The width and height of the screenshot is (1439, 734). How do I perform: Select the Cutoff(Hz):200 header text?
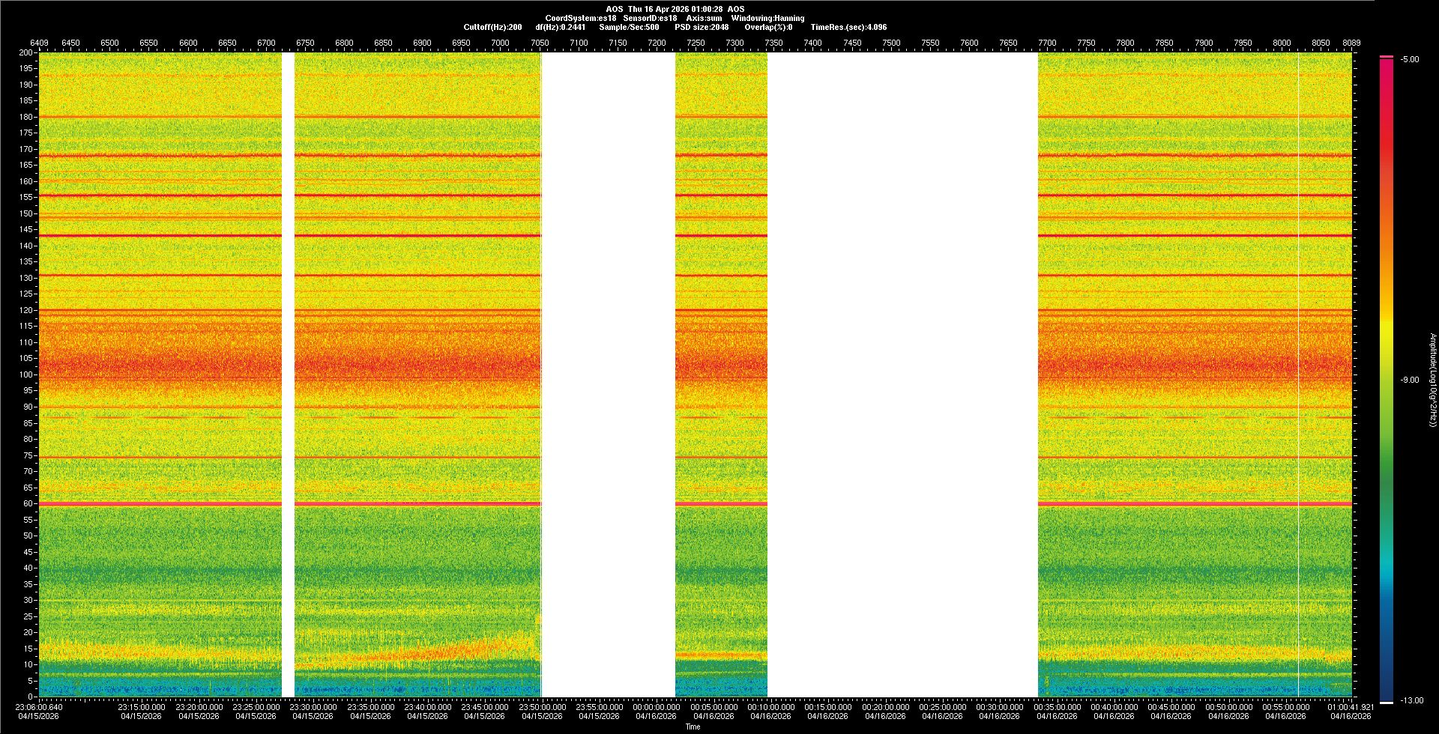pyautogui.click(x=492, y=28)
